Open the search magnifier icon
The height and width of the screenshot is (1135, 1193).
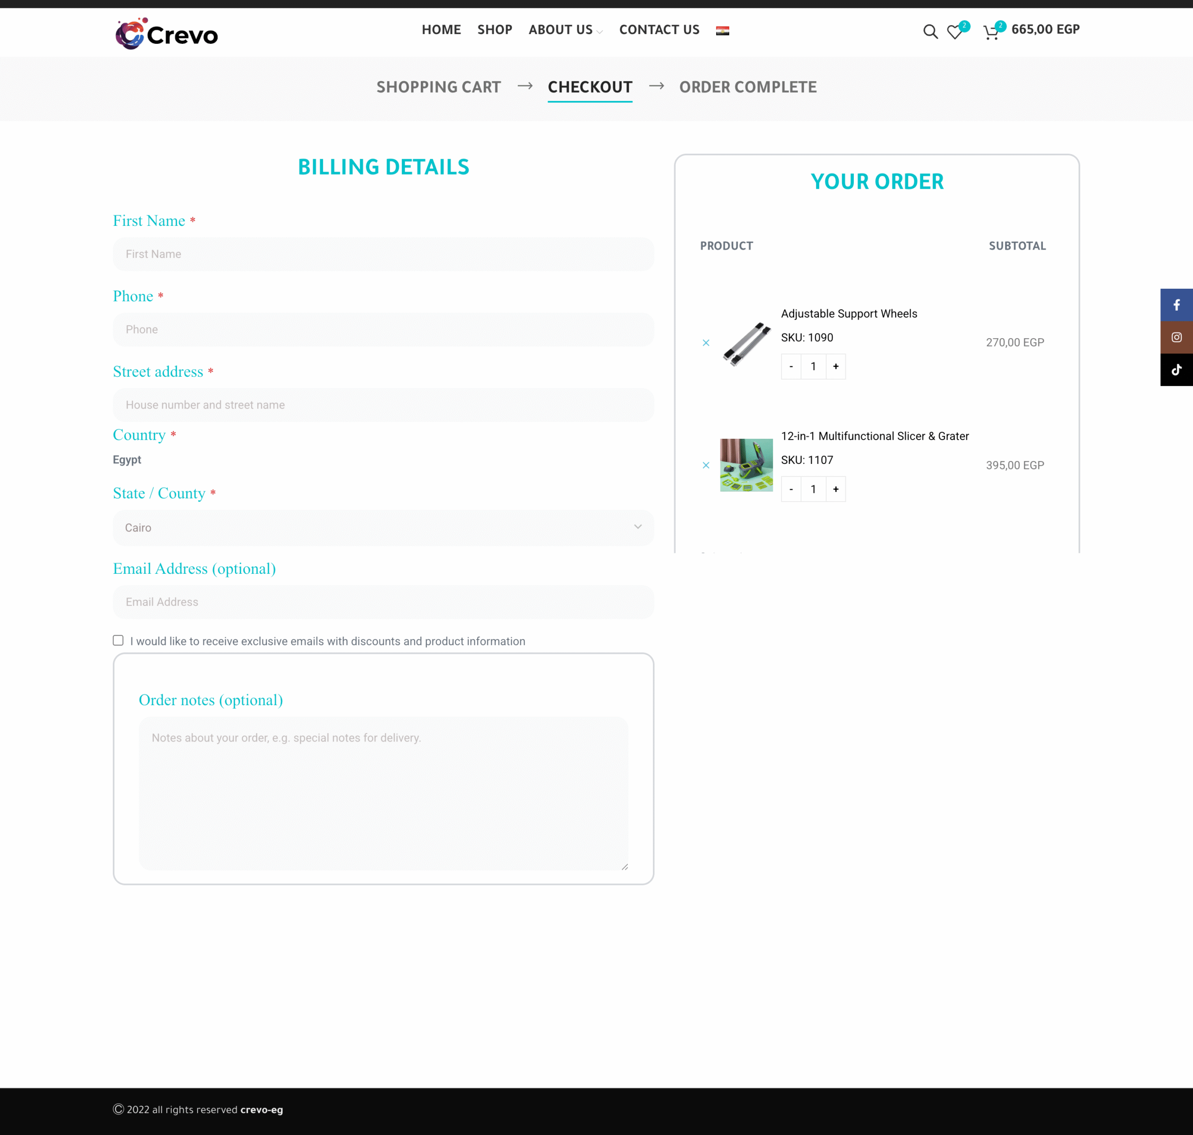pos(930,32)
